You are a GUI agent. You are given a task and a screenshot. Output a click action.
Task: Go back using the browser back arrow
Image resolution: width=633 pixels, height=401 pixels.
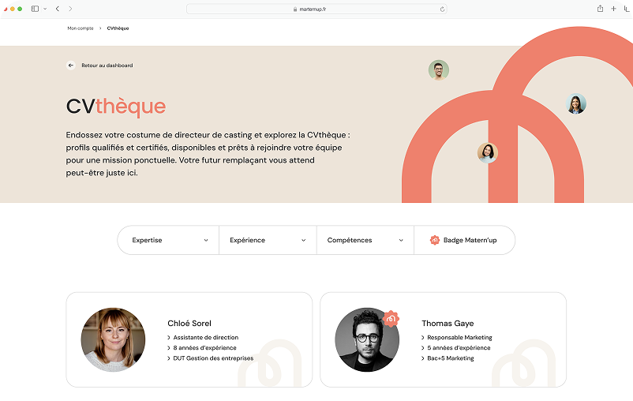(x=58, y=9)
